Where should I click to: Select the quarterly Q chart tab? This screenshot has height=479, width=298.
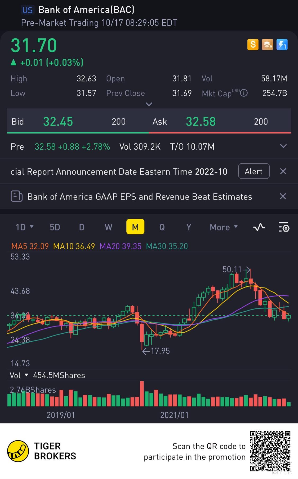162,227
